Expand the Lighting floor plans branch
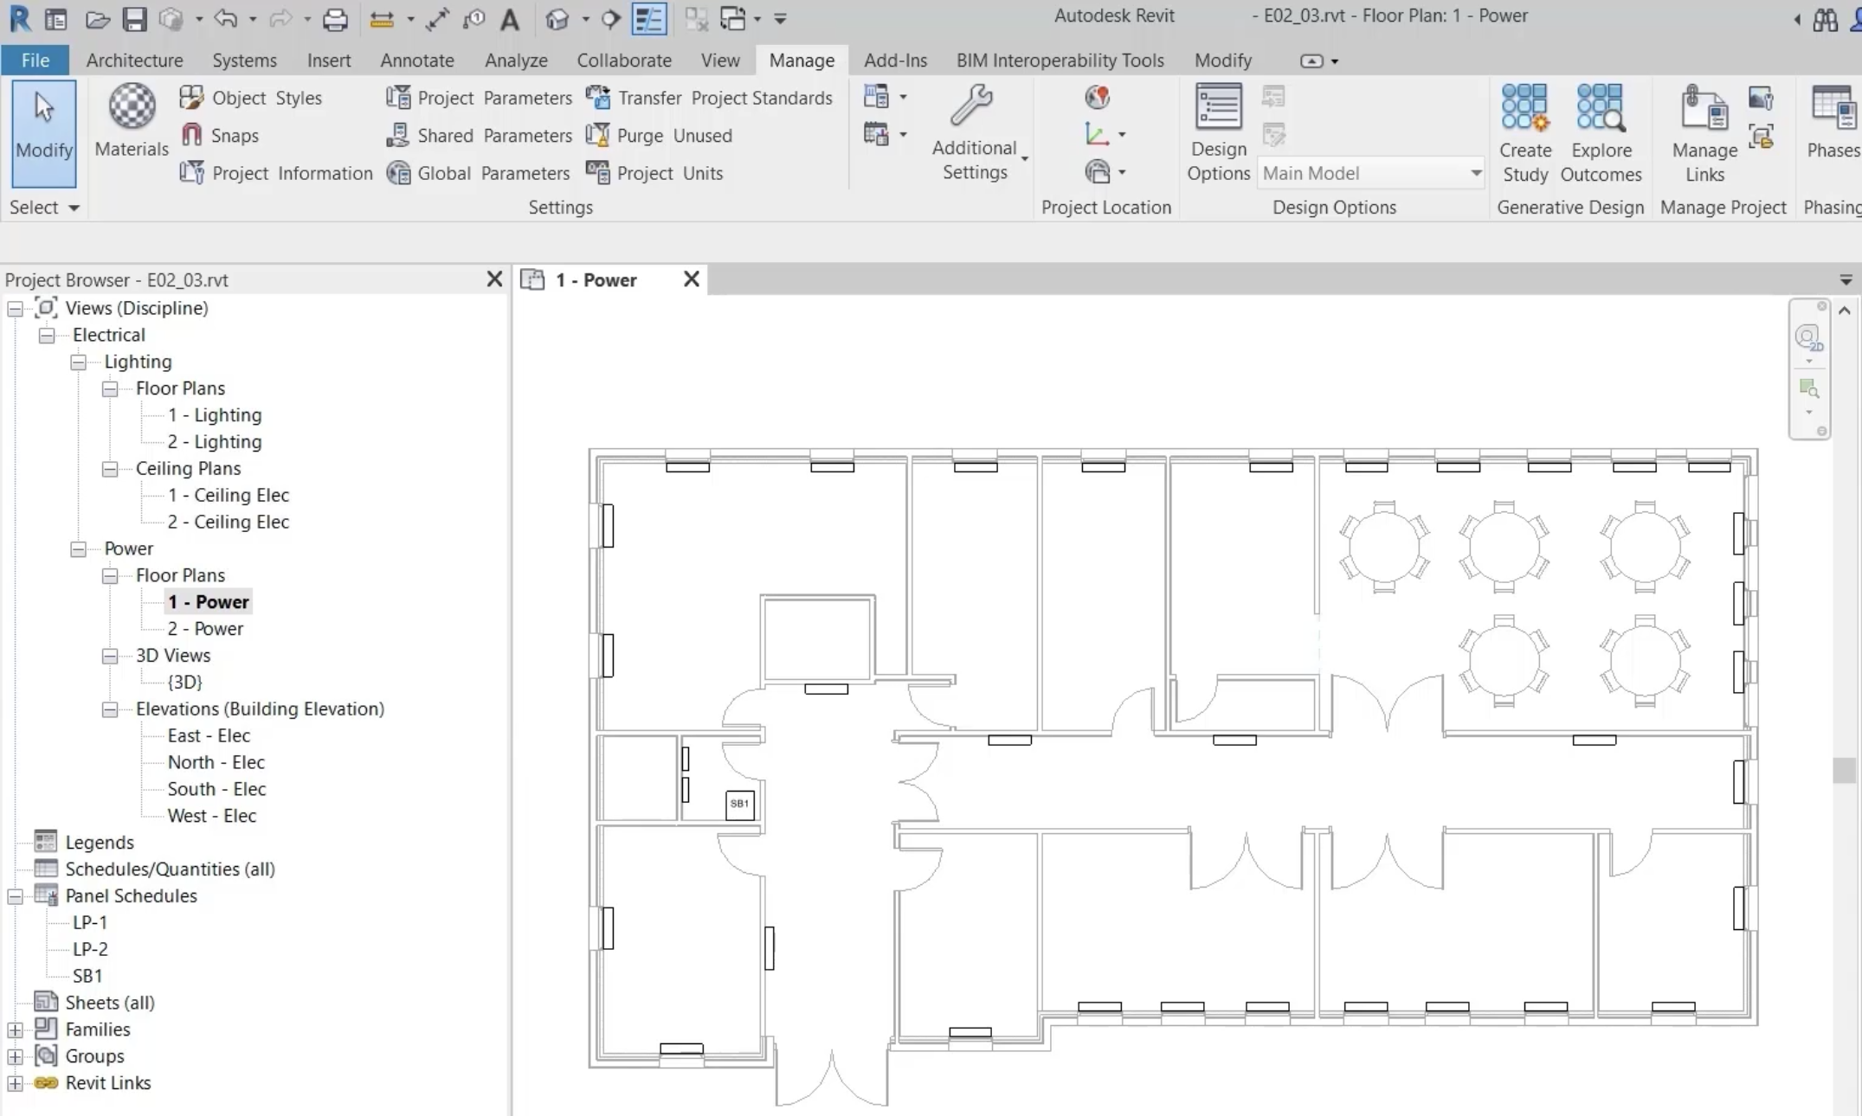Screen dimensions: 1862x1116 click(x=110, y=387)
